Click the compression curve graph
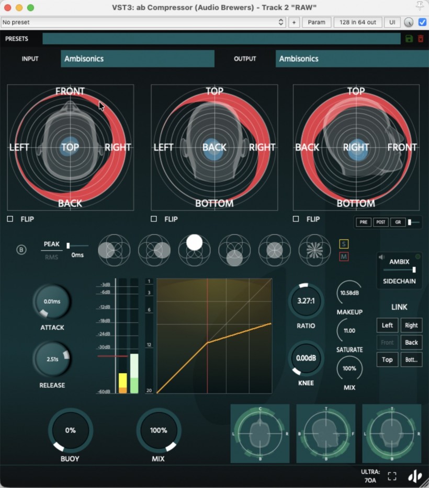This screenshot has height=488, width=429. tap(214, 336)
